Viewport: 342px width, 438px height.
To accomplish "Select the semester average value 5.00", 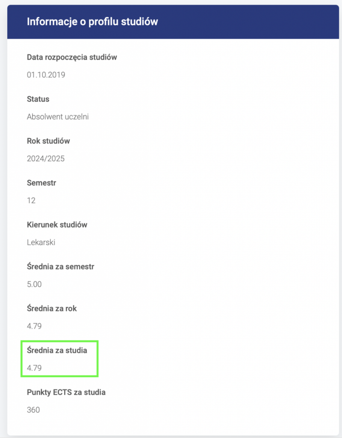I will pos(34,284).
